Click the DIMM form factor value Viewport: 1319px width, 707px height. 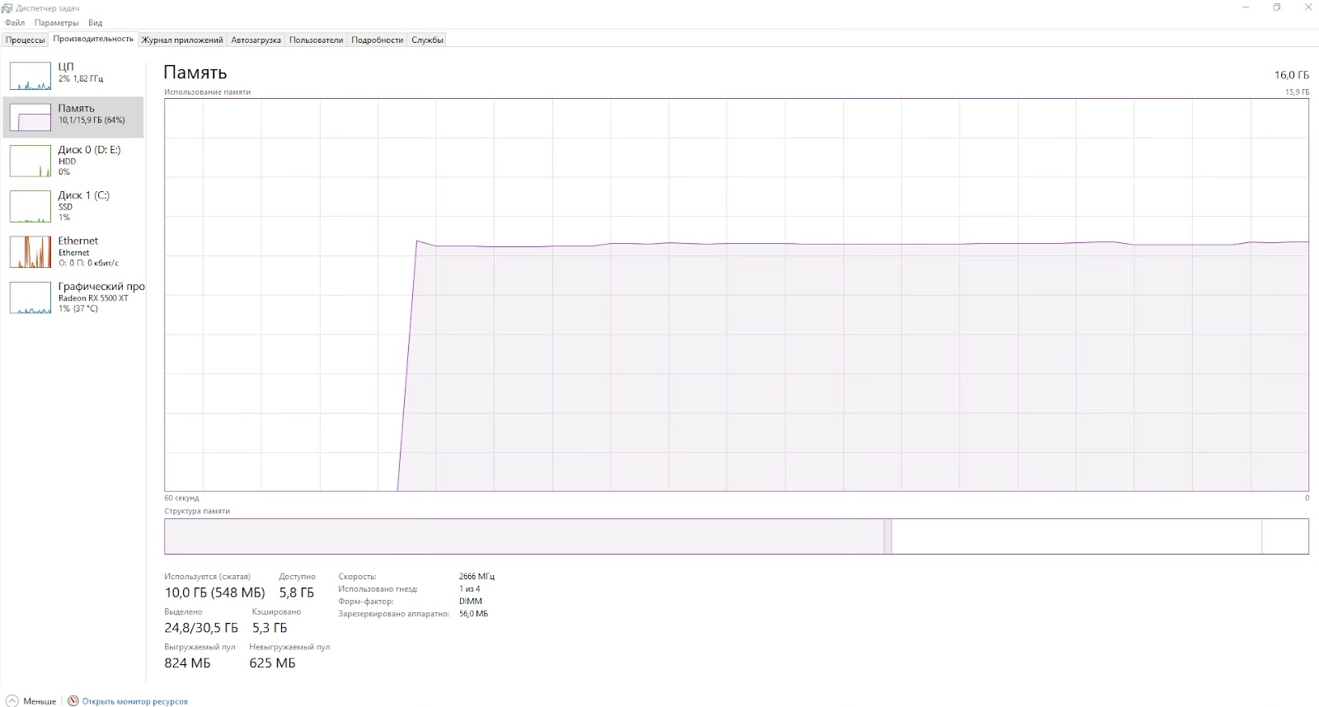pos(471,602)
